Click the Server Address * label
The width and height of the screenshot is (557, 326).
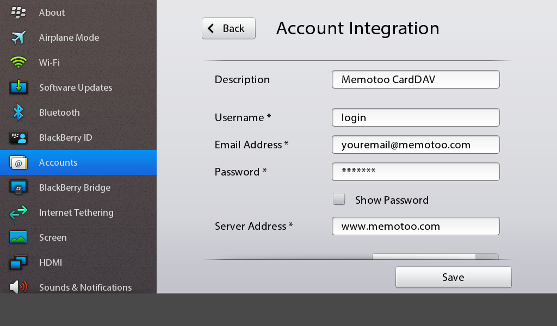pyautogui.click(x=253, y=226)
